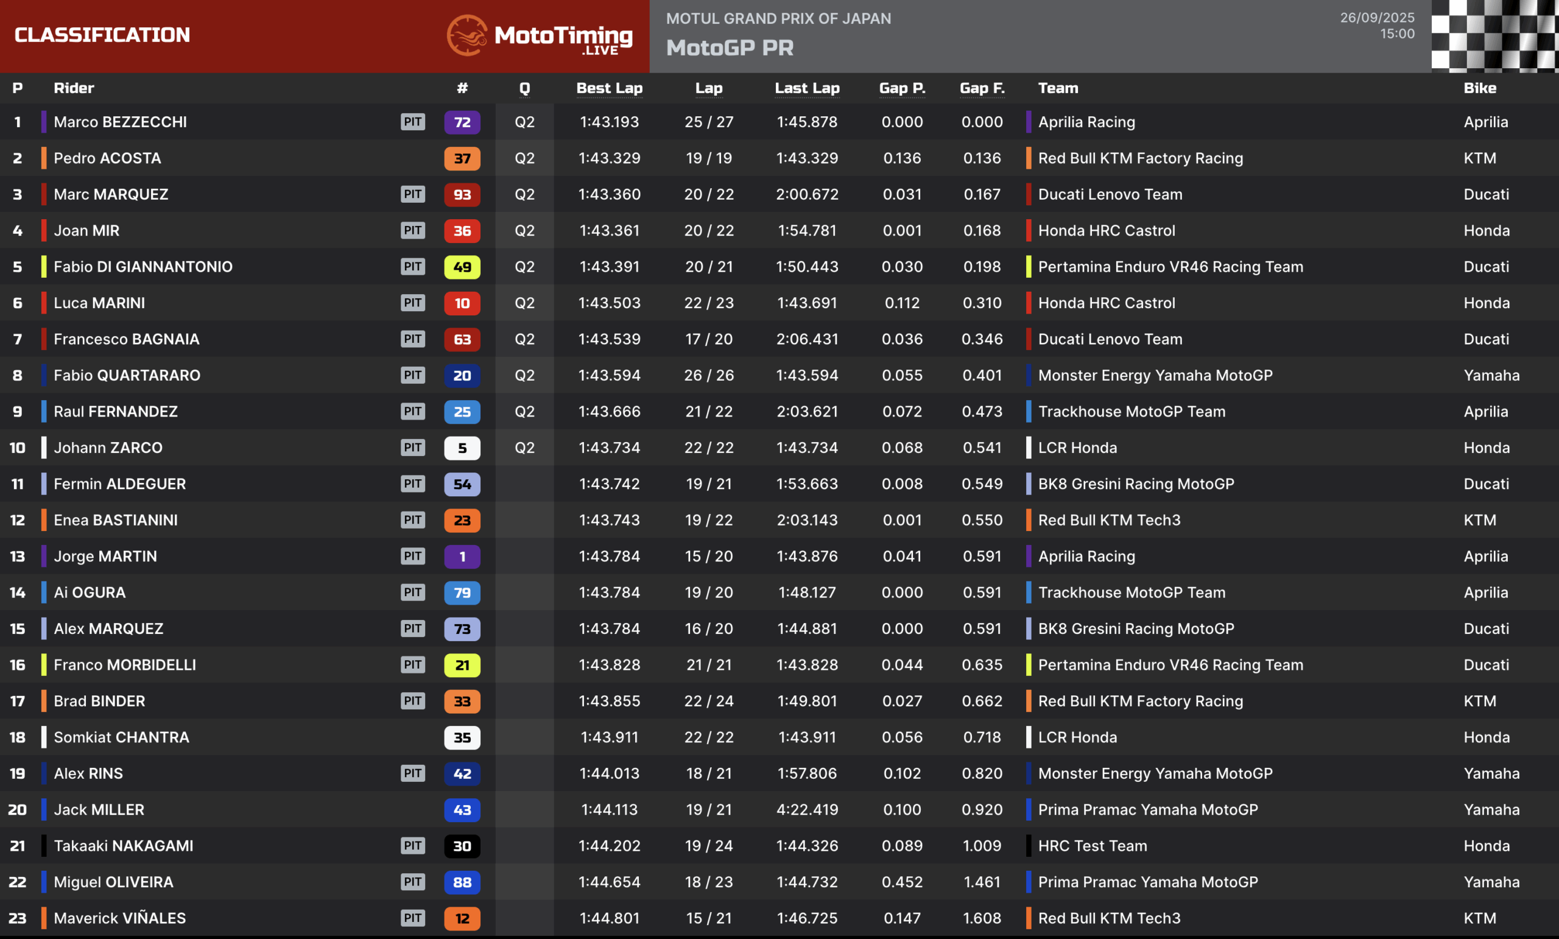
Task: Select number badge 23 for Bastianini
Action: (x=462, y=520)
